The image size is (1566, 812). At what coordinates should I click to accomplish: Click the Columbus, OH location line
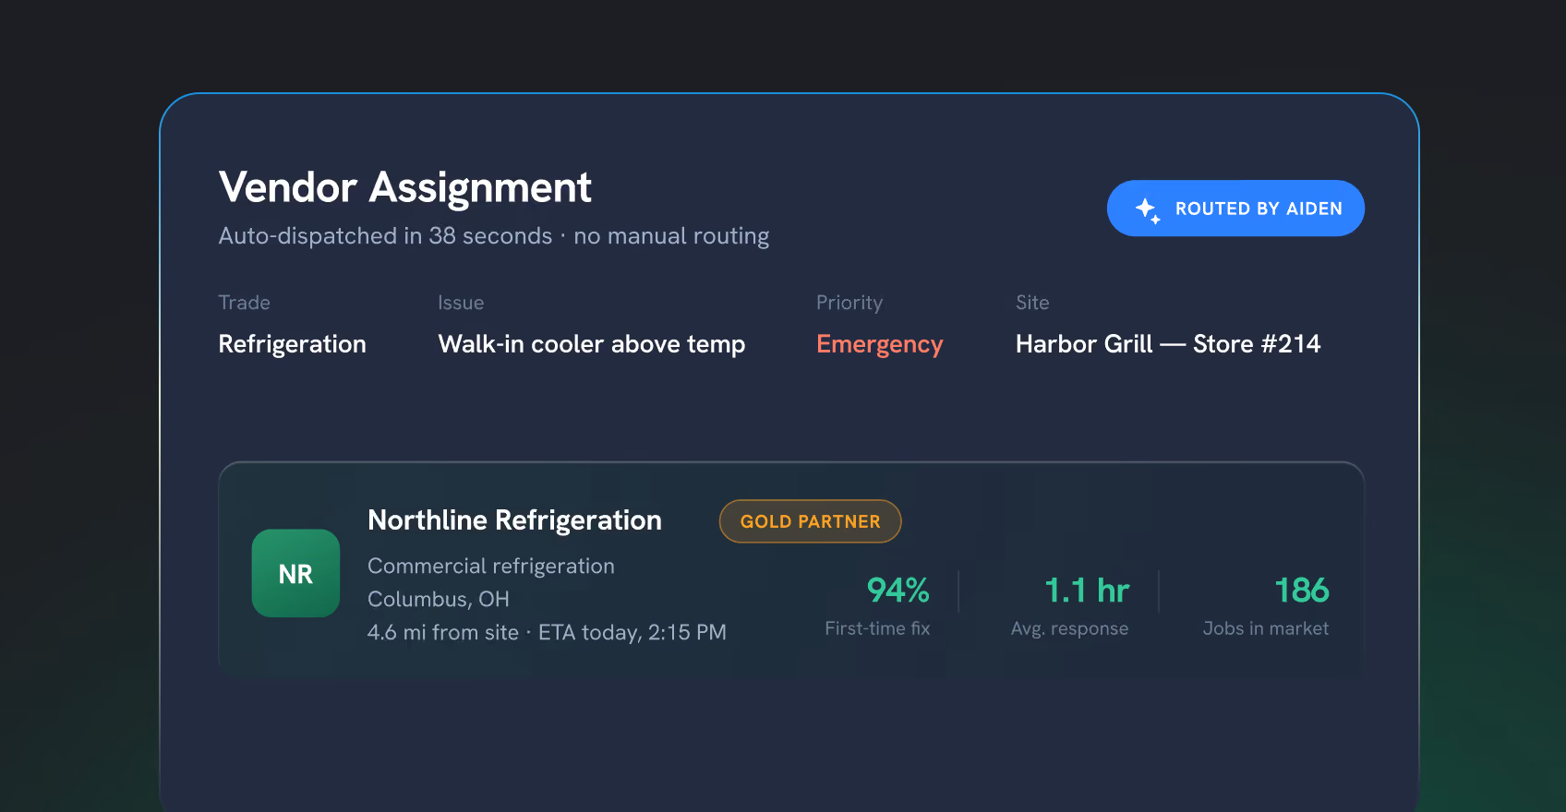click(439, 600)
